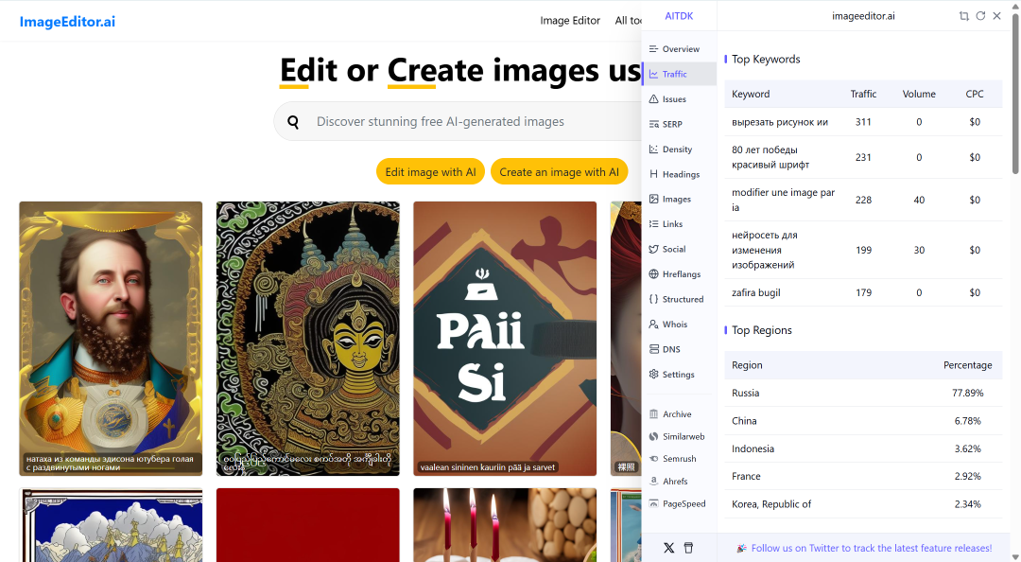
Task: Open PageSpeed insights link
Action: [x=679, y=504]
